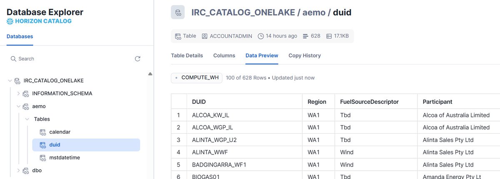Viewport: 500px width, 179px height.
Task: Click the ALINTA_WWF cell
Action: (245, 152)
